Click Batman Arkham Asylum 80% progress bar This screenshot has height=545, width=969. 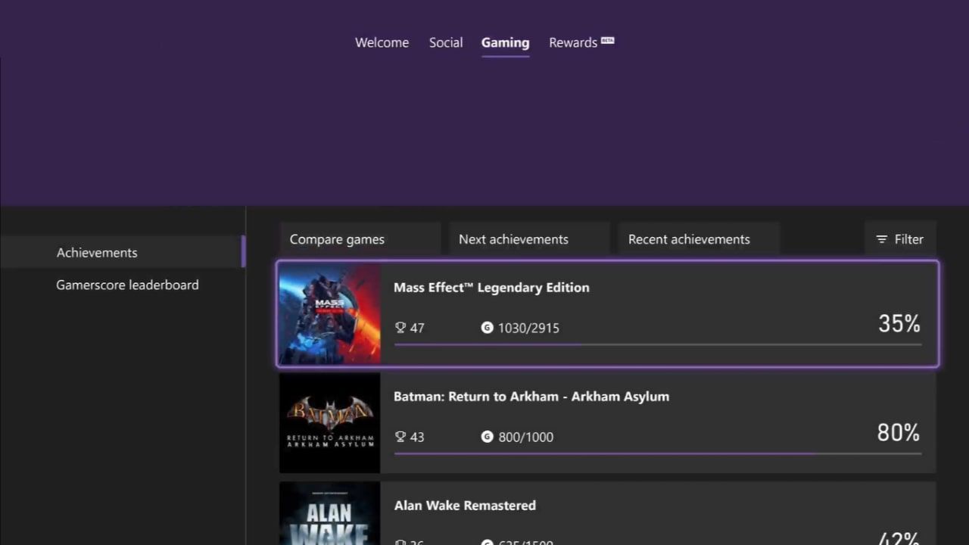pos(657,454)
